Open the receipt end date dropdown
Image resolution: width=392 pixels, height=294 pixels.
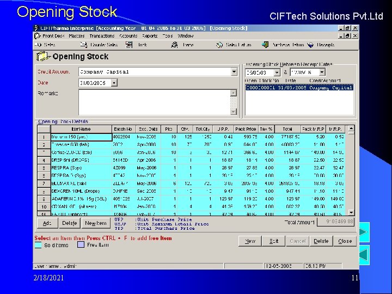pyautogui.click(x=322, y=72)
